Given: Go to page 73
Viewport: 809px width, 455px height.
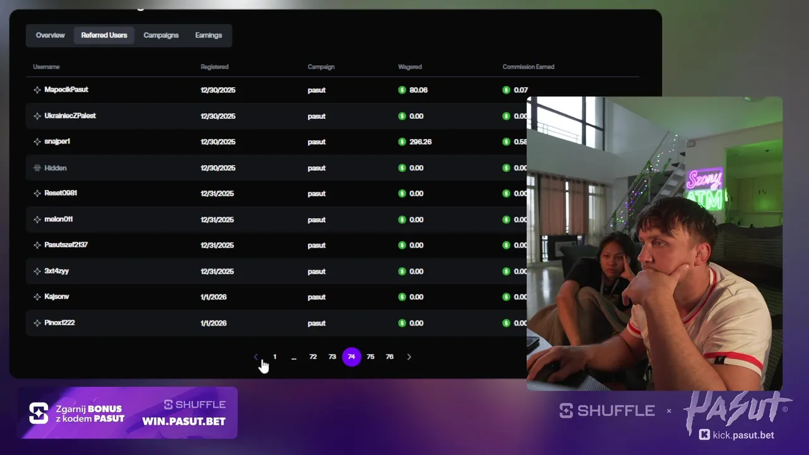Looking at the screenshot, I should (x=332, y=357).
